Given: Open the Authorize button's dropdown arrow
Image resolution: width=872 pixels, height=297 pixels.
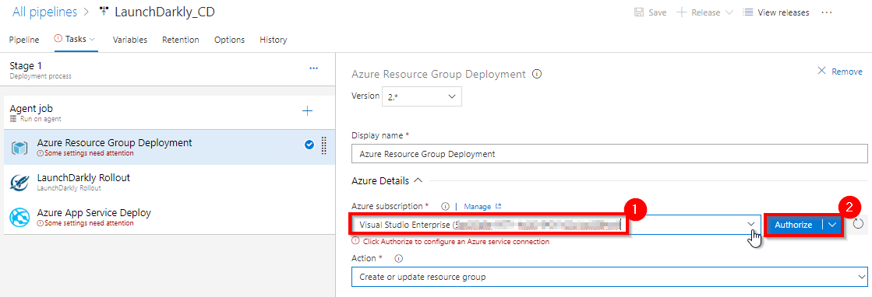Looking at the screenshot, I should (x=831, y=225).
